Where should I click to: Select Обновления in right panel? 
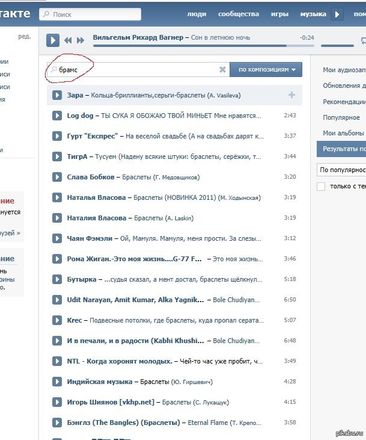coord(344,85)
